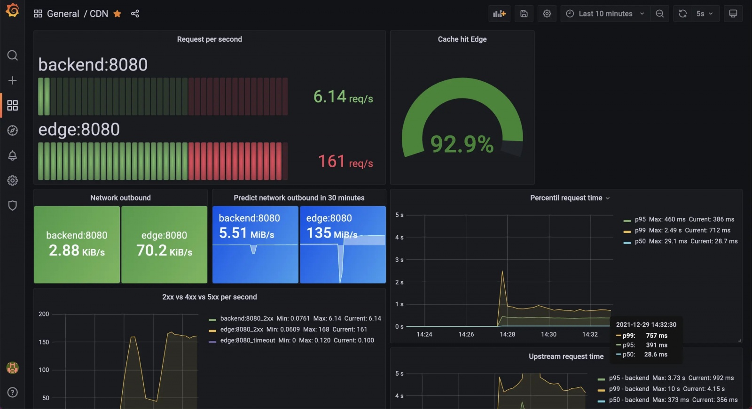Click the blue p50 legend color swatch

627,243
